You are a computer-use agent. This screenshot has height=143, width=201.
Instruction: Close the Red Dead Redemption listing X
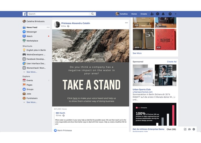pyautogui.click(x=175, y=30)
